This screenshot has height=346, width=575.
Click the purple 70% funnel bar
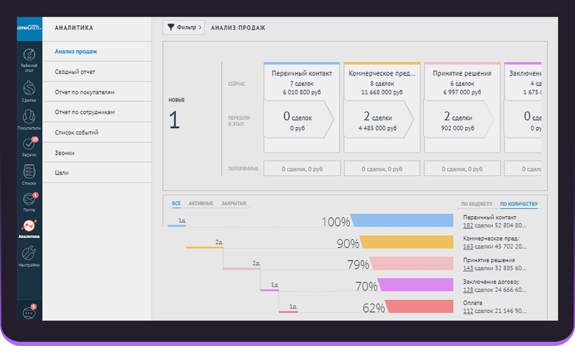pos(416,285)
